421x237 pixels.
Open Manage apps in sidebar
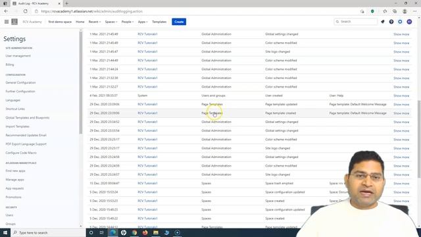pyautogui.click(x=14, y=180)
